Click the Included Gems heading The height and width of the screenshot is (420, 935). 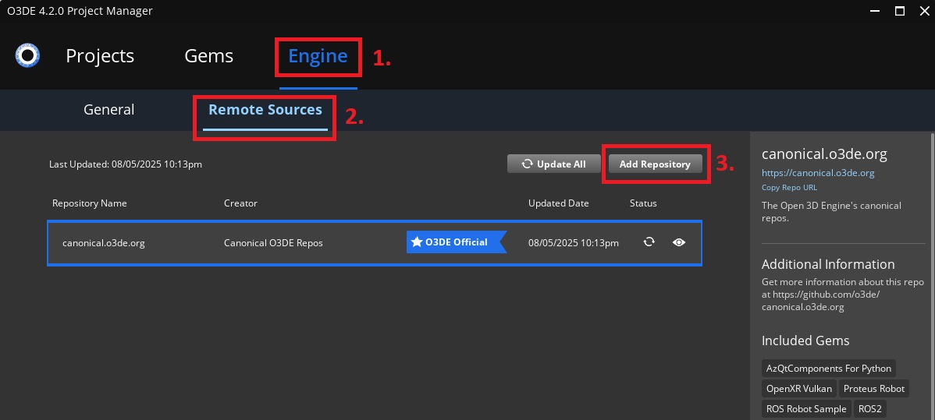[805, 341]
